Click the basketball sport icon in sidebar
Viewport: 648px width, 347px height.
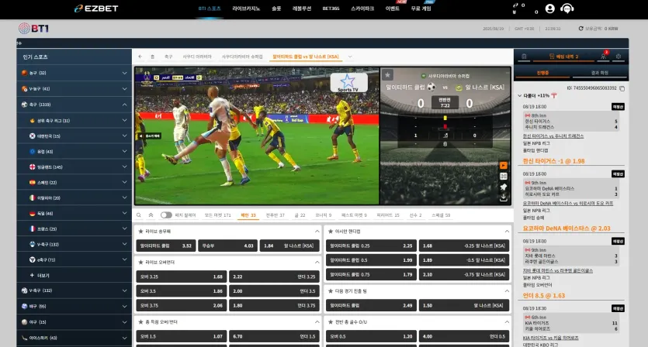pyautogui.click(x=24, y=73)
